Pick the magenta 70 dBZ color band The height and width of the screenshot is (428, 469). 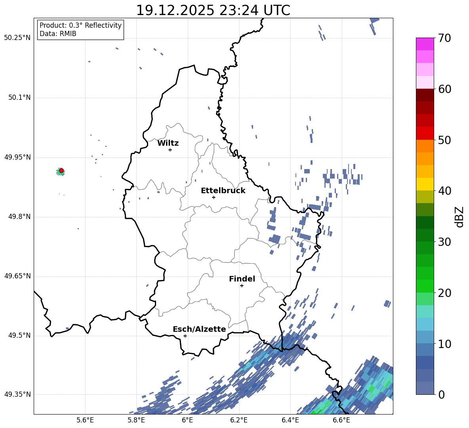click(x=425, y=44)
